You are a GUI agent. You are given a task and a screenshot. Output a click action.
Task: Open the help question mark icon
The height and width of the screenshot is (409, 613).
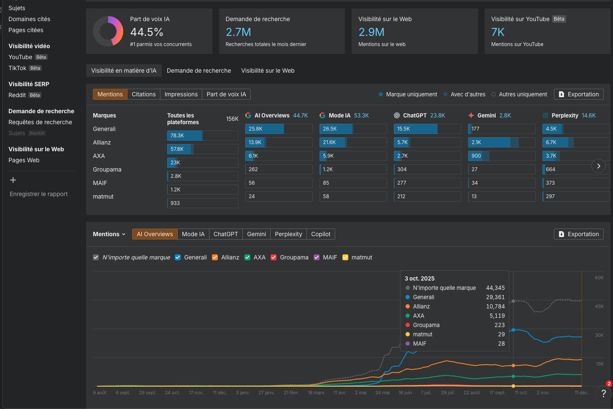click(x=603, y=393)
